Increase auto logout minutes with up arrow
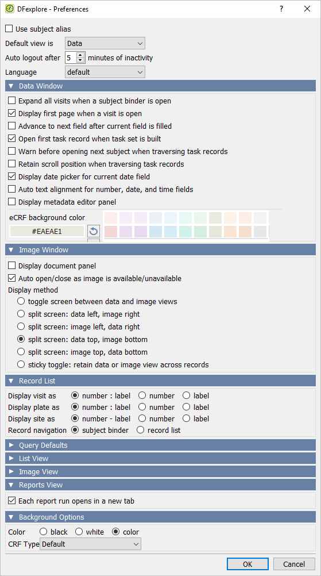This screenshot has width=321, height=576. tap(80, 55)
